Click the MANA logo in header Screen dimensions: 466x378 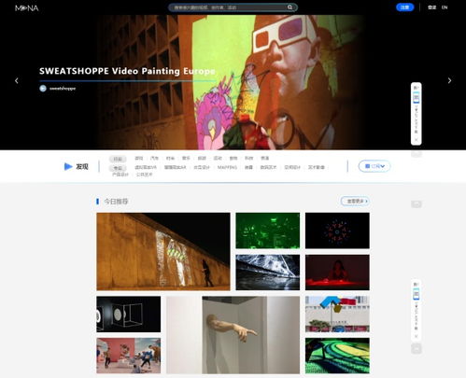pyautogui.click(x=27, y=7)
